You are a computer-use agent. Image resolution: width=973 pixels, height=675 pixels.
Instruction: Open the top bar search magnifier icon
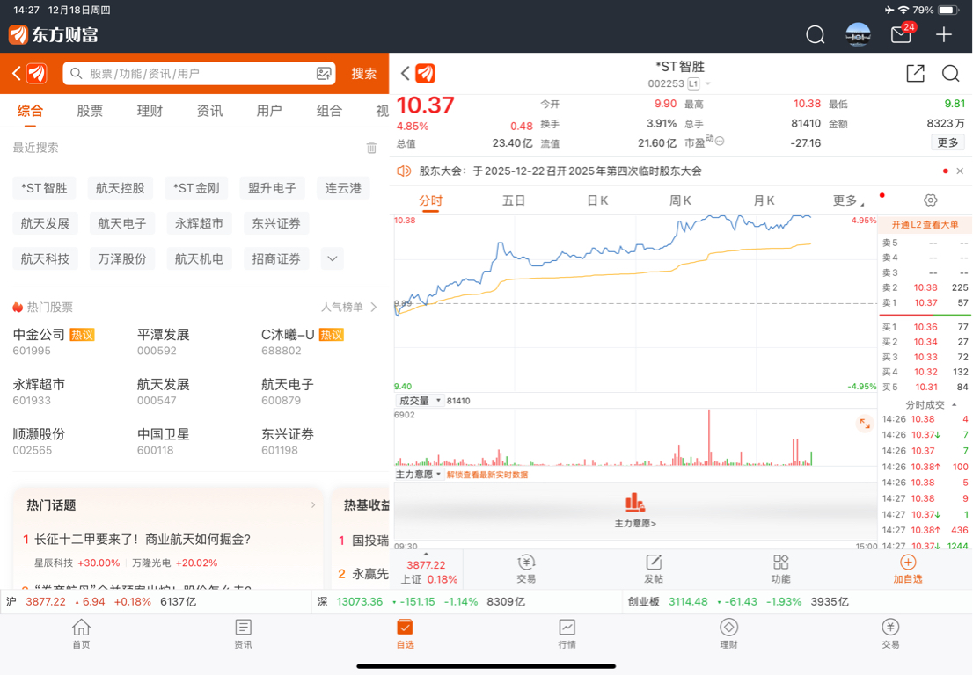(815, 34)
